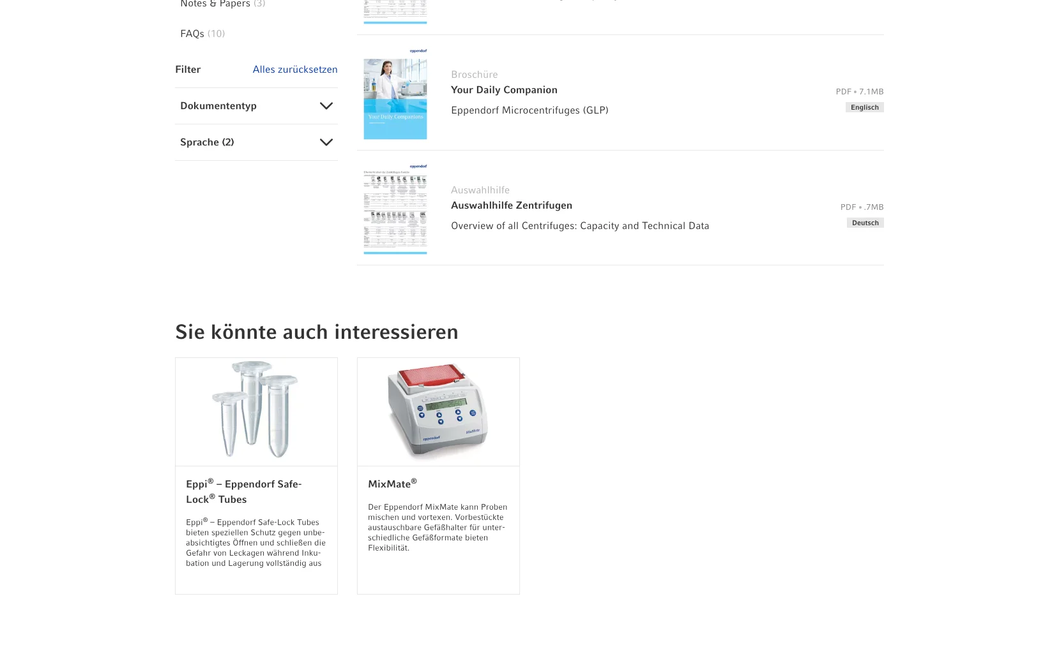Select the Filter heading label

188,70
